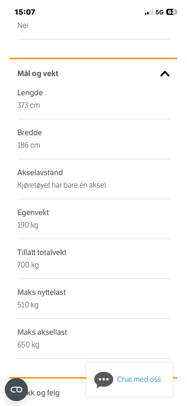Tap the cellular signal bars icon

click(x=149, y=12)
